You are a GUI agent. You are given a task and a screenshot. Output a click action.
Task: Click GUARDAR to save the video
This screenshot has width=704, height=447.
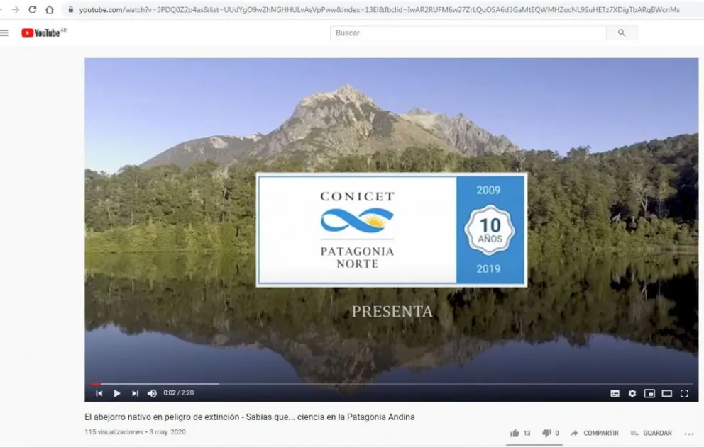[x=651, y=433]
